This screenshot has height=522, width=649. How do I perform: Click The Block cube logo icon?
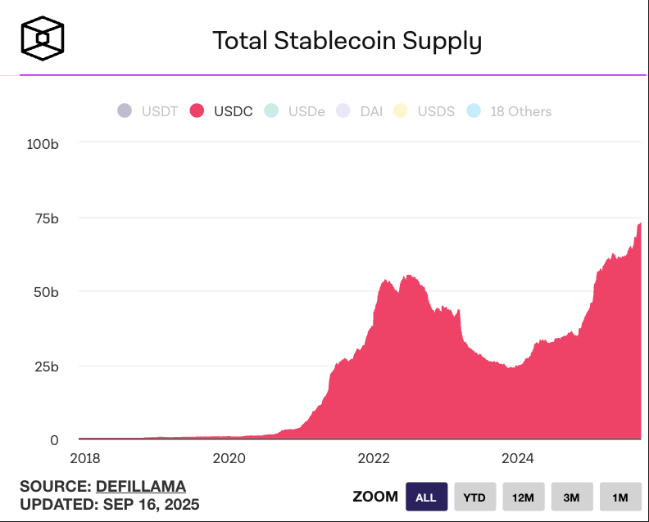tap(43, 38)
